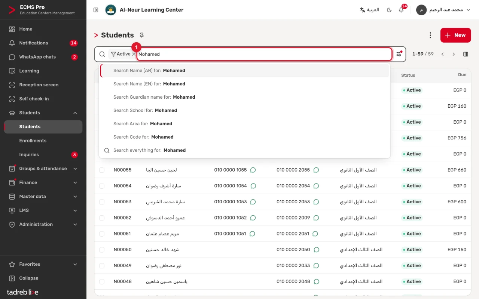Open the three-dot more options menu
The image size is (479, 299).
click(430, 35)
